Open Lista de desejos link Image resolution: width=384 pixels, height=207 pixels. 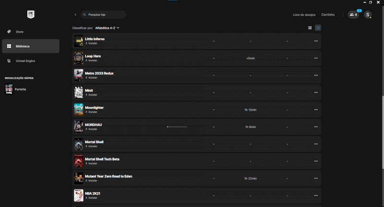(304, 15)
